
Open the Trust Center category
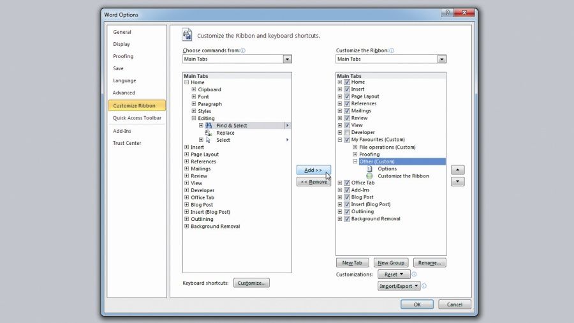[127, 143]
